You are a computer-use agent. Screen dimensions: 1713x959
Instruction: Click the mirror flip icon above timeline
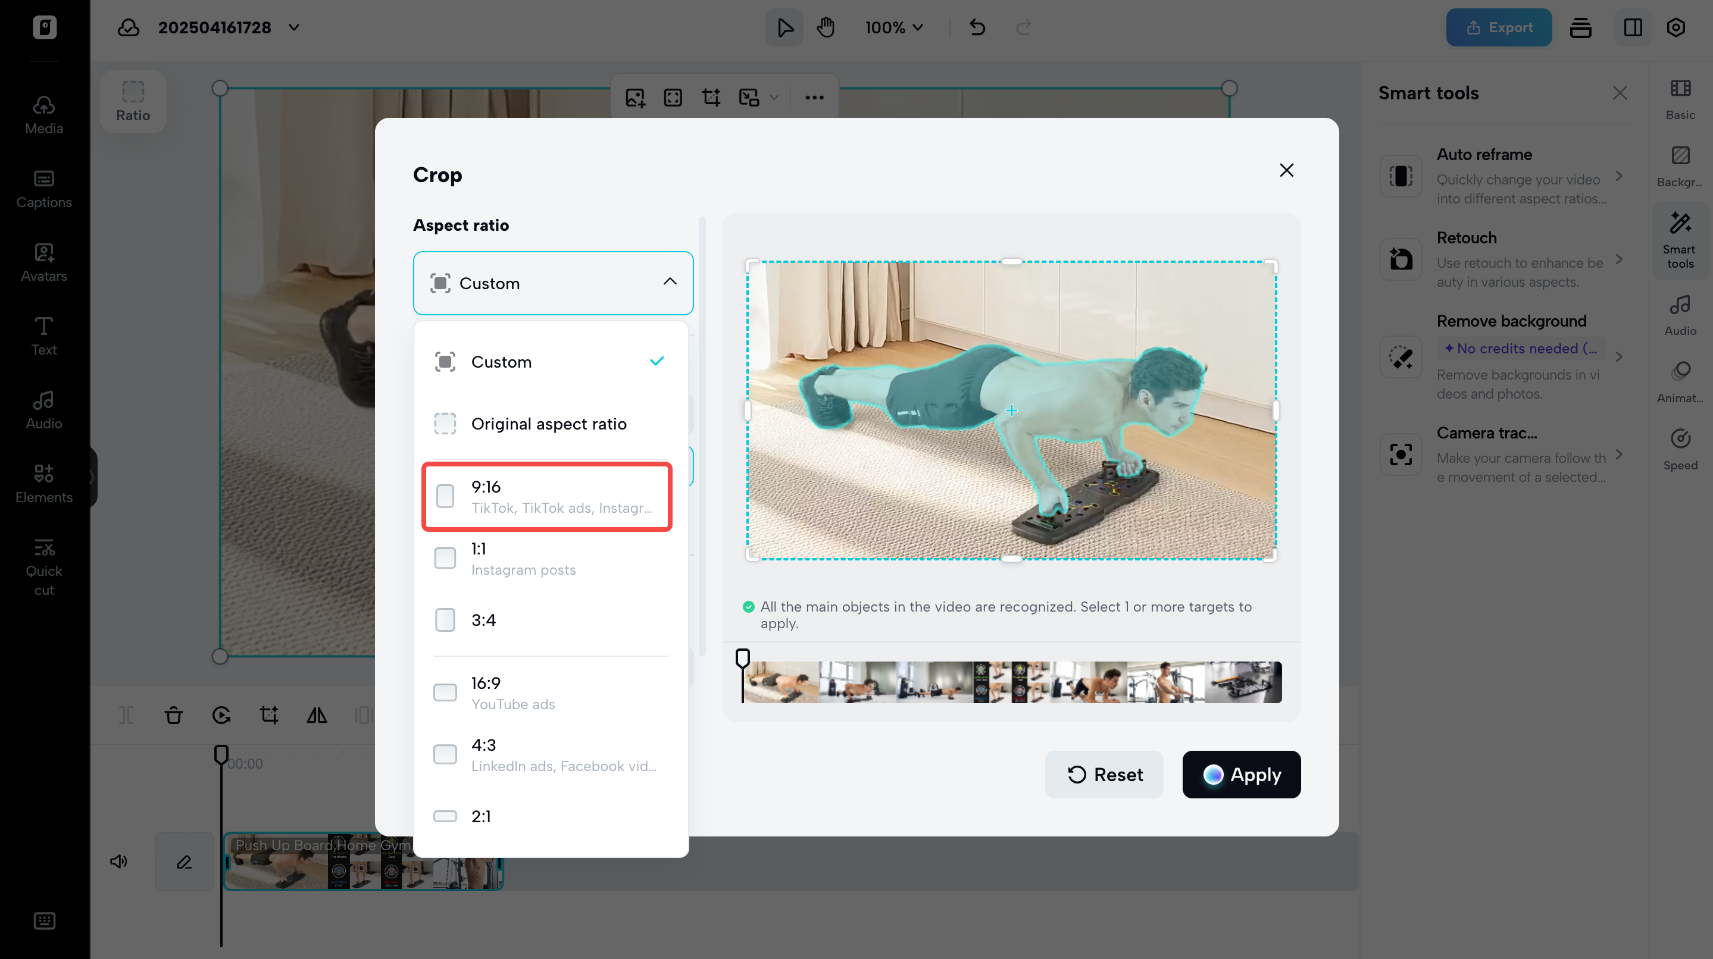317,715
